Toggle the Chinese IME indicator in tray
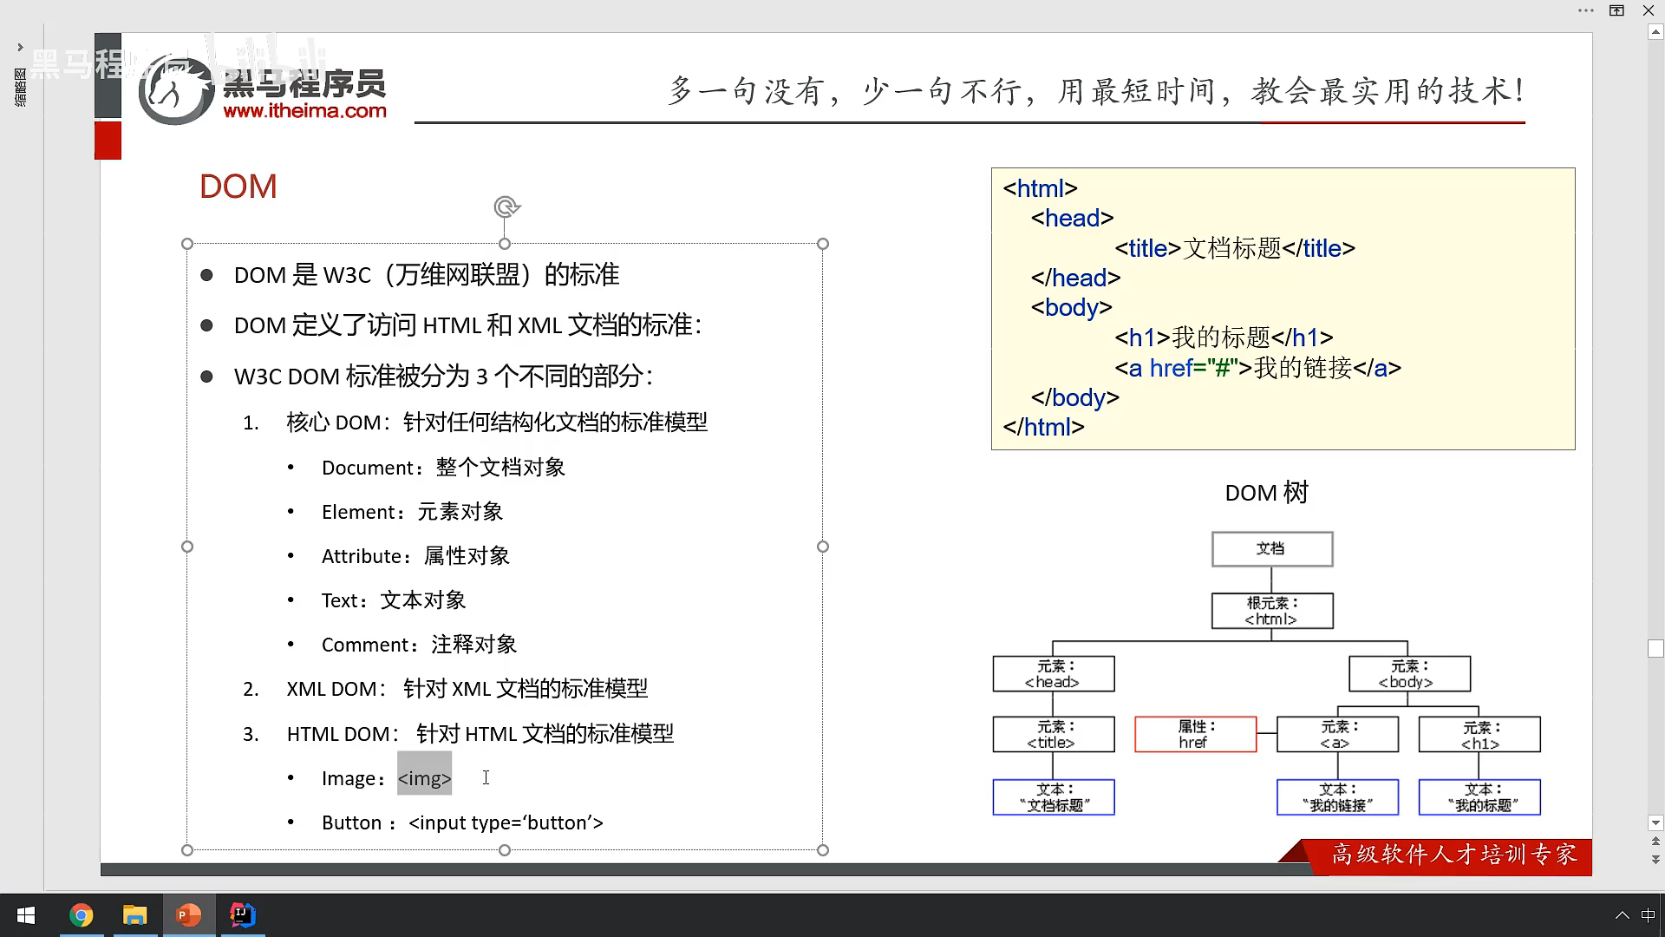Image resolution: width=1665 pixels, height=937 pixels. coord(1648,915)
